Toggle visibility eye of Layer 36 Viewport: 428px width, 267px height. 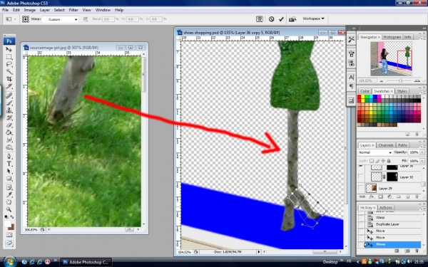361,166
